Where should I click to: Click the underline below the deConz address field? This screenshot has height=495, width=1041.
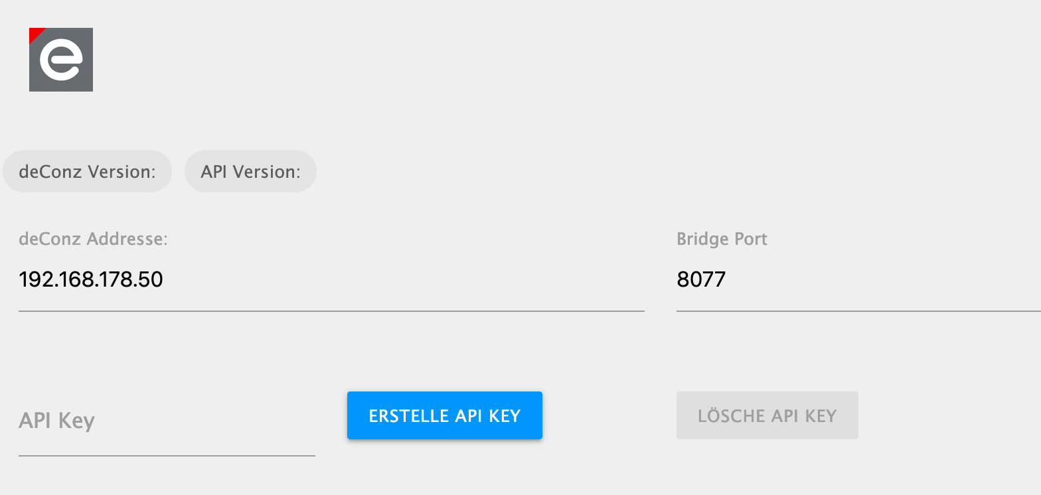(331, 311)
